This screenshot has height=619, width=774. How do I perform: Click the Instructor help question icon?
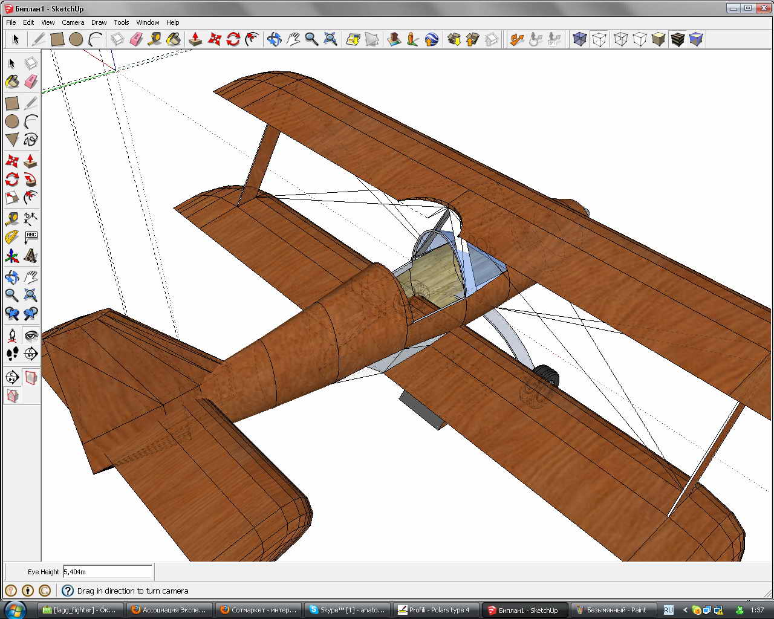tap(68, 591)
